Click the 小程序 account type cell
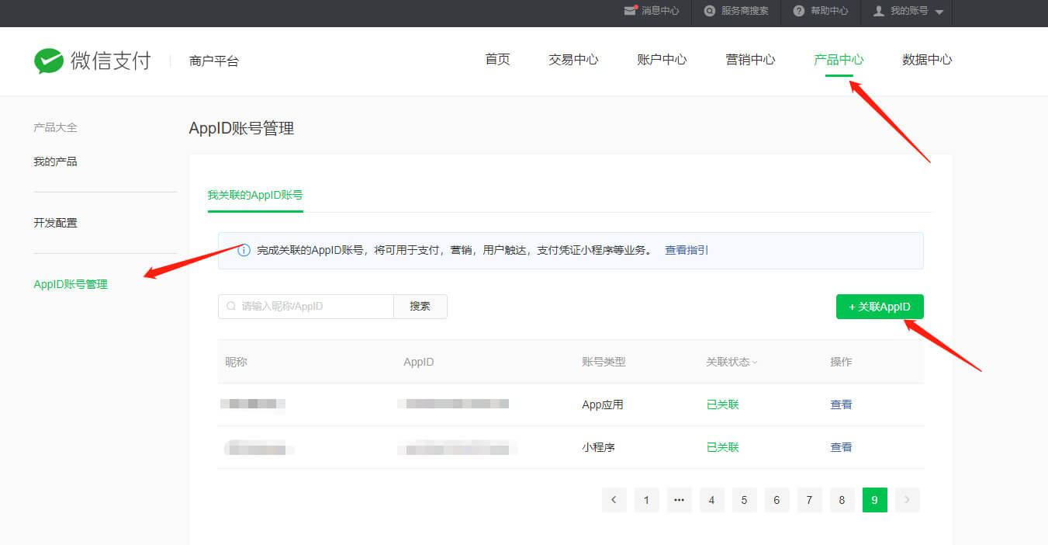The width and height of the screenshot is (1048, 545). point(598,447)
